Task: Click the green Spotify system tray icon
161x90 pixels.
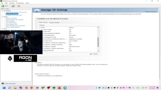Action: (x=99, y=88)
